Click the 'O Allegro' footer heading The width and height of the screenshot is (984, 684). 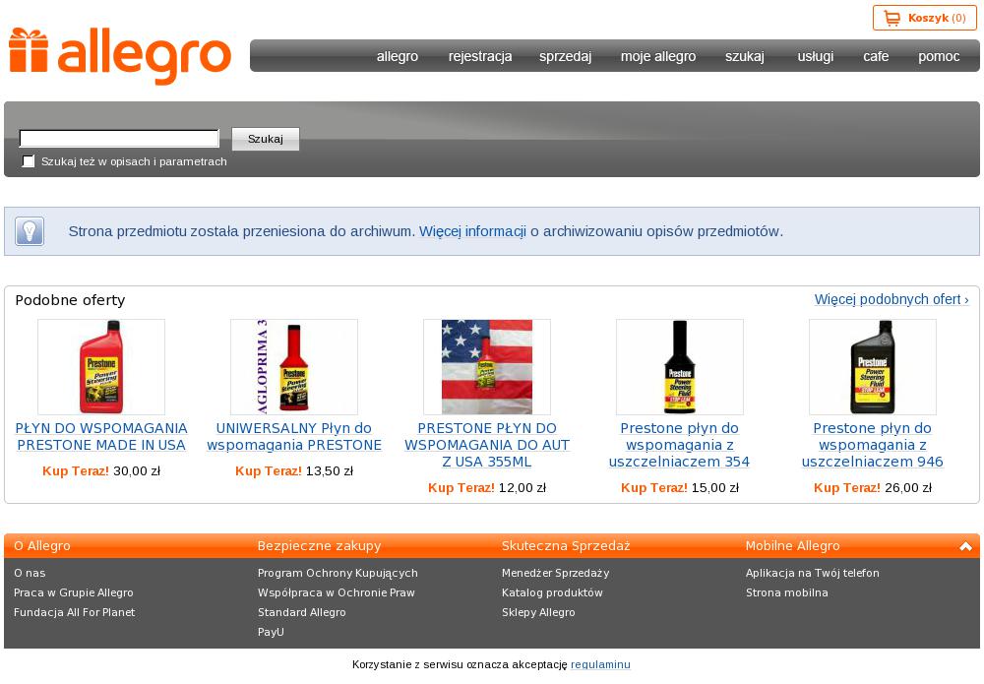click(42, 546)
